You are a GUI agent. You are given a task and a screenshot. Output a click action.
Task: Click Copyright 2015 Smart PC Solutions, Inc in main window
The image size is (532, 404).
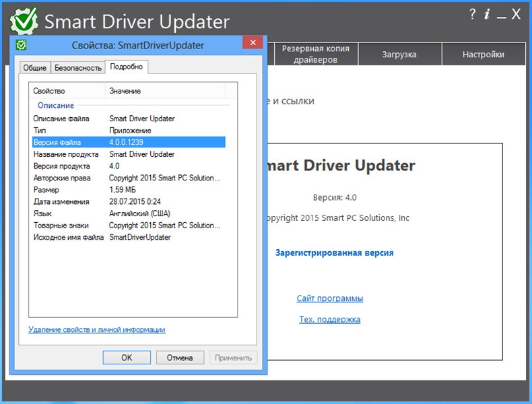pyautogui.click(x=338, y=217)
